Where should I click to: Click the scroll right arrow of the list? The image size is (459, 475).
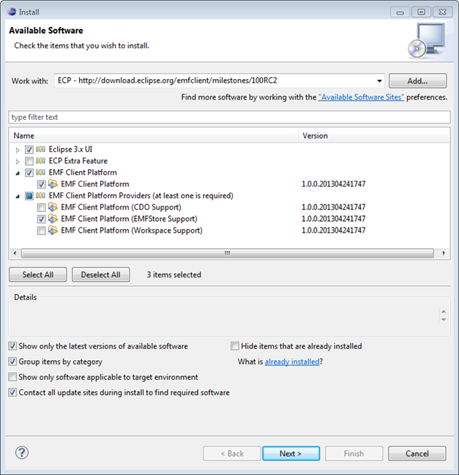(x=444, y=253)
